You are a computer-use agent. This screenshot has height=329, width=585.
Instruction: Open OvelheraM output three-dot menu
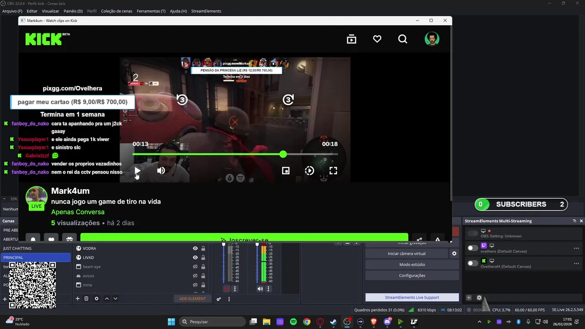pyautogui.click(x=576, y=263)
